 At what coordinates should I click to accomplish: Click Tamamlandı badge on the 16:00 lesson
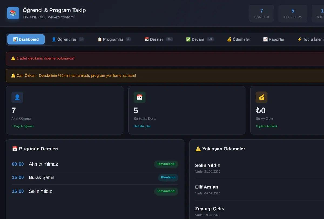[x=166, y=191]
